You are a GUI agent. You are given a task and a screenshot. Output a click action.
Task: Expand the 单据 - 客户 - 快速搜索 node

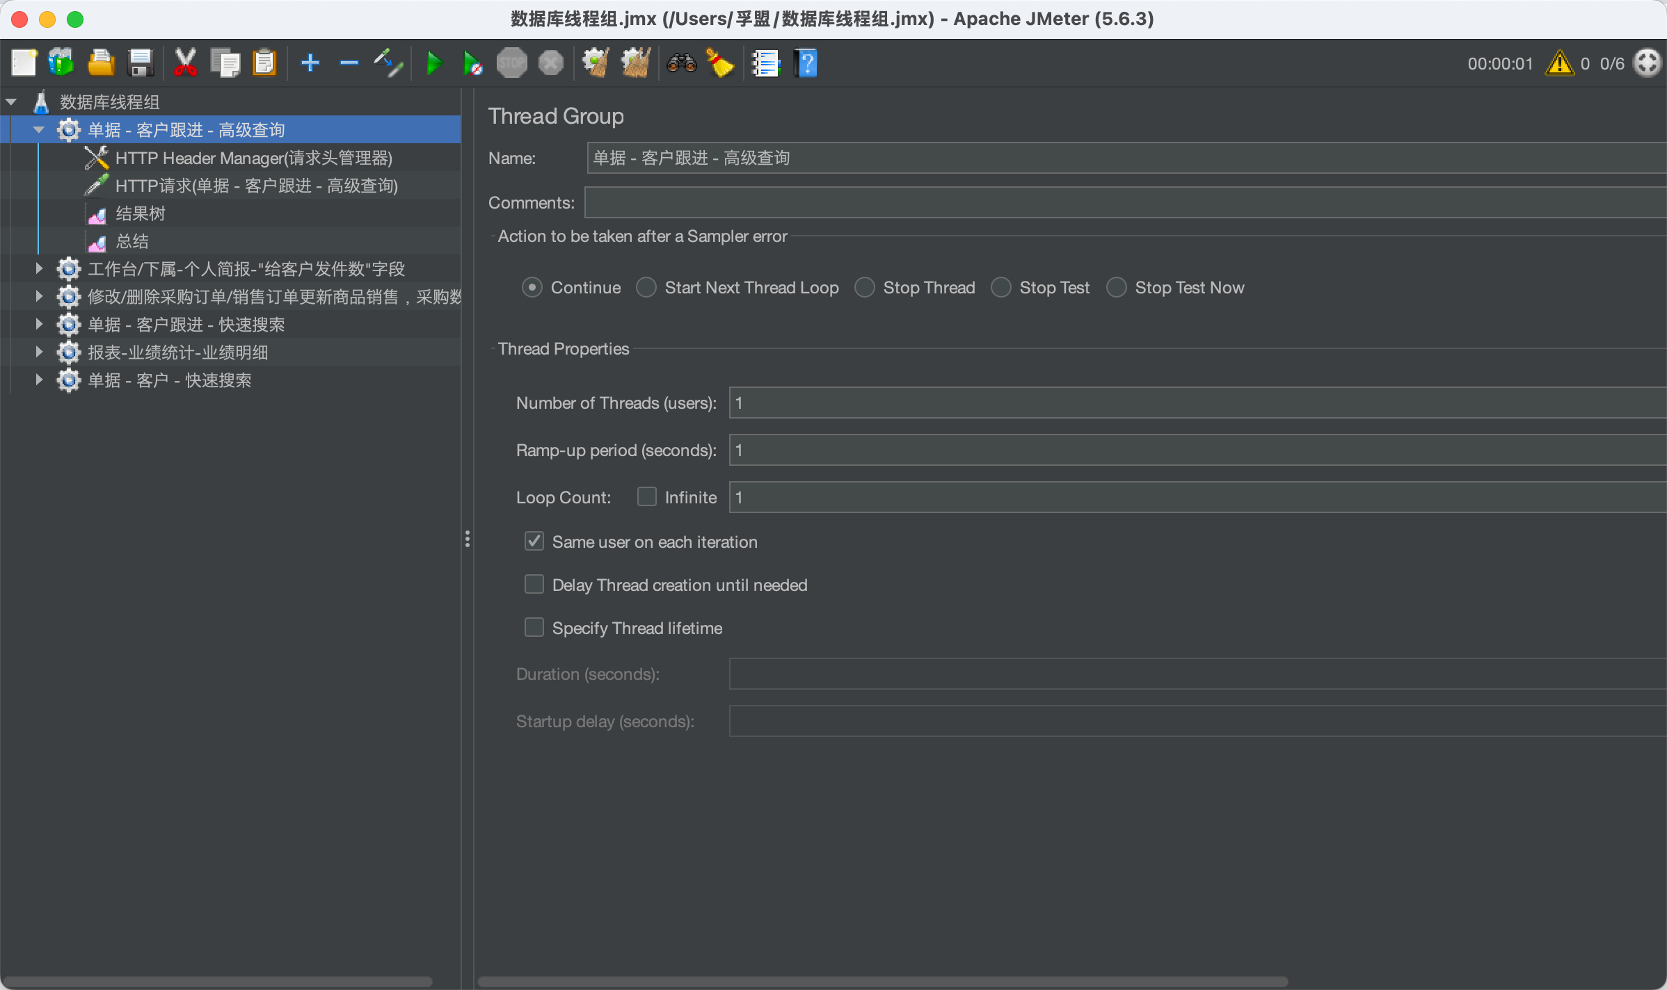tap(39, 380)
